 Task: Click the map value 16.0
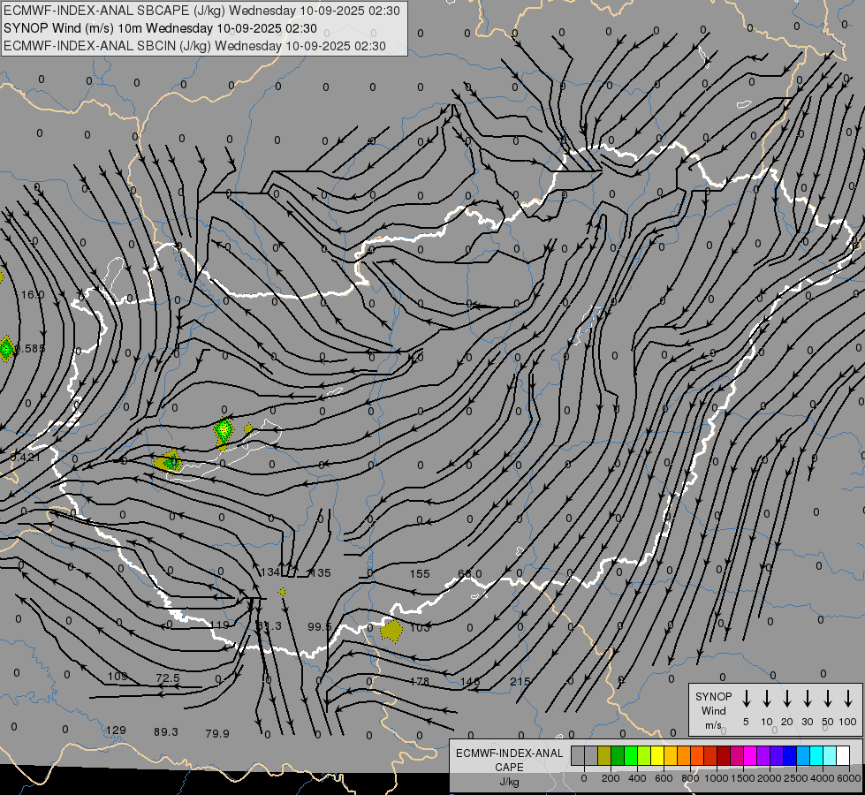point(33,295)
